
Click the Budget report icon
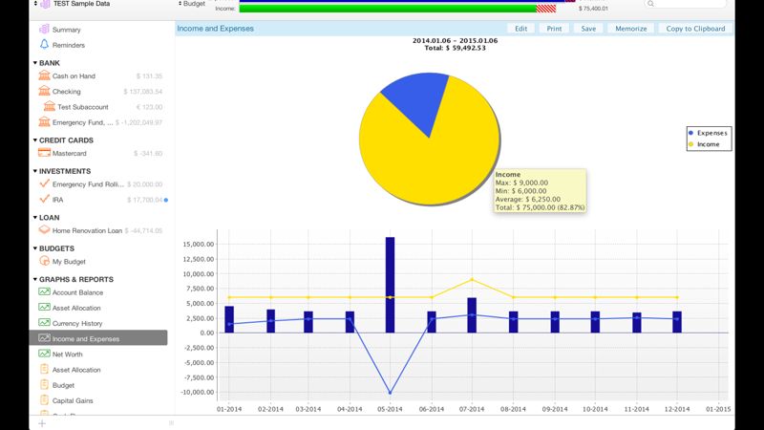pyautogui.click(x=44, y=385)
